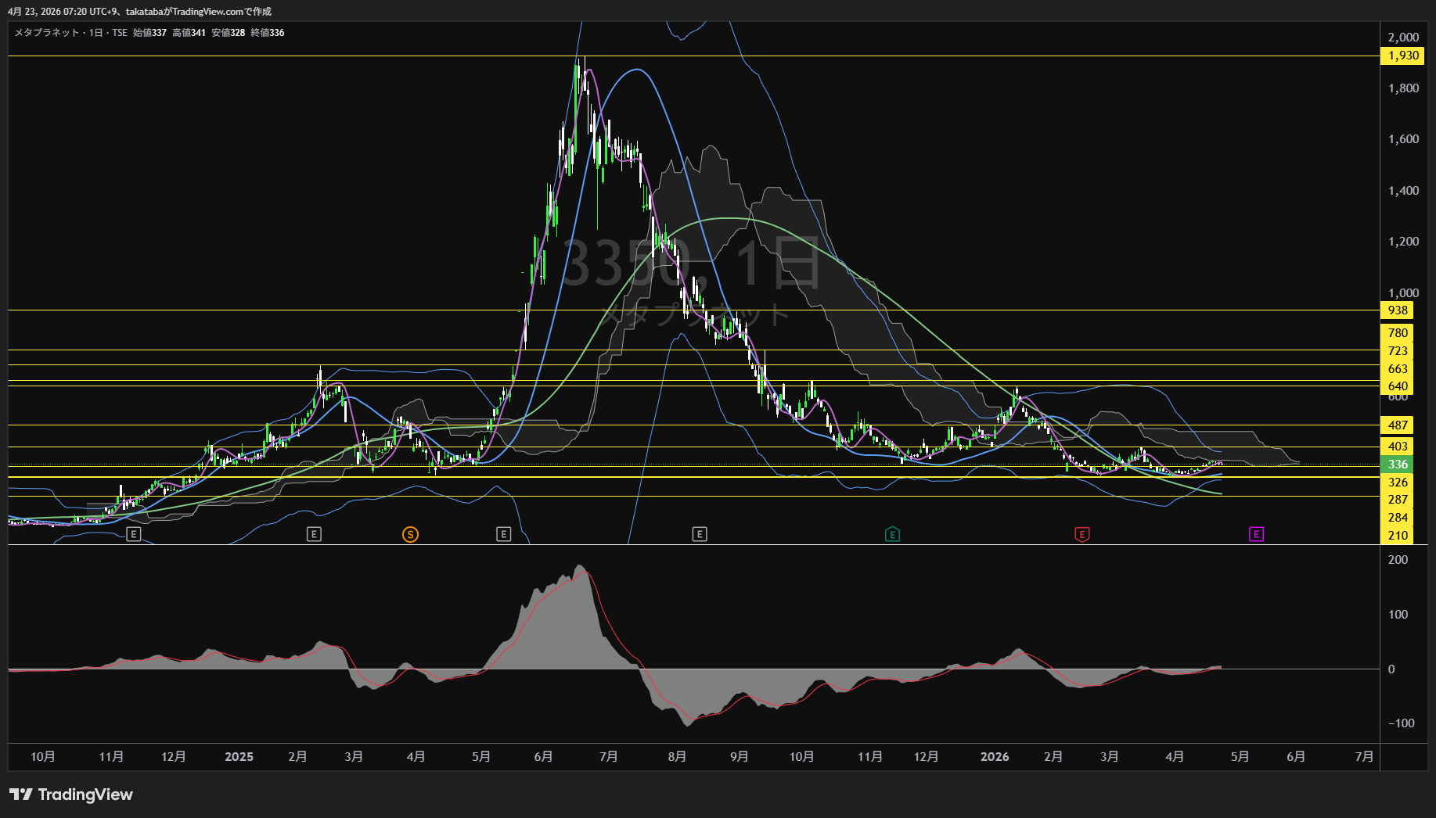Click the orange S split marker
The width and height of the screenshot is (1436, 818).
click(410, 534)
